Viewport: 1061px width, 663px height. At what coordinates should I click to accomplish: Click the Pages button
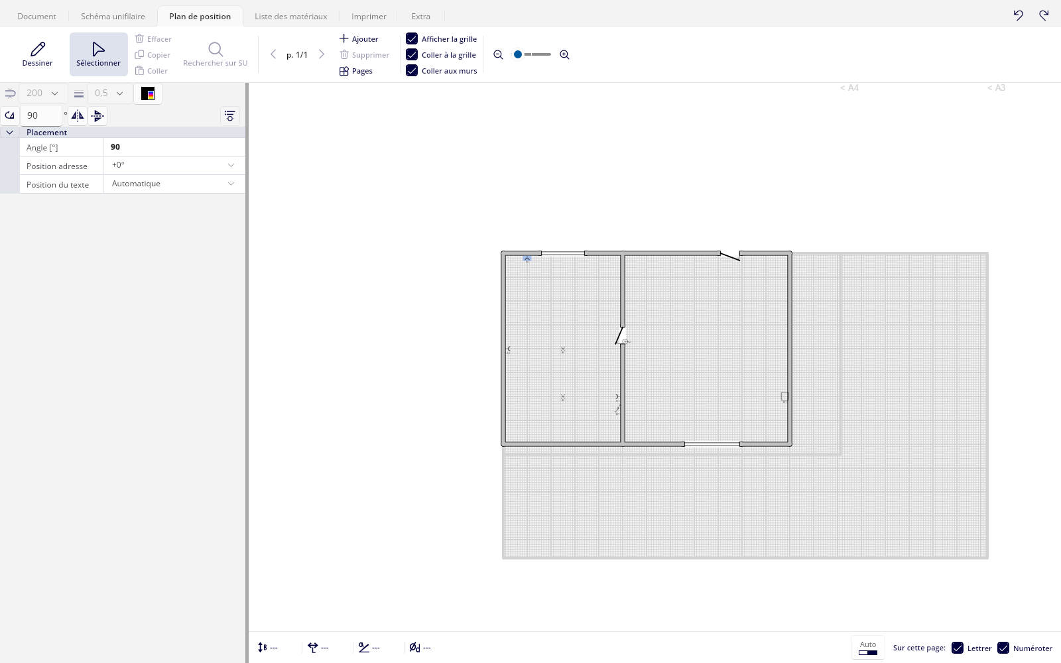pos(356,71)
